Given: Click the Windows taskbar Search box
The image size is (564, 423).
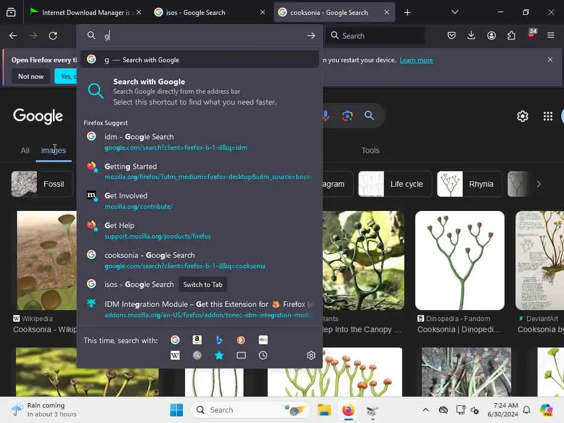Looking at the screenshot, I should [x=250, y=410].
